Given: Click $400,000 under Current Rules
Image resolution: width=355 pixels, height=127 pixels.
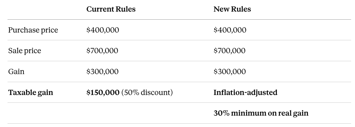Looking at the screenshot, I should 103,30.
